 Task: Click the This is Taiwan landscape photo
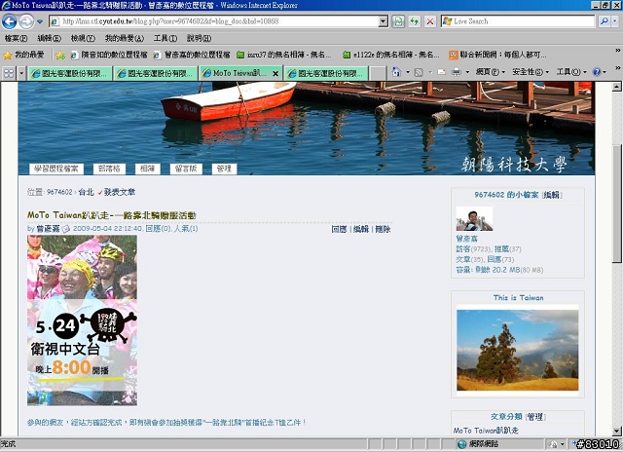(x=517, y=351)
